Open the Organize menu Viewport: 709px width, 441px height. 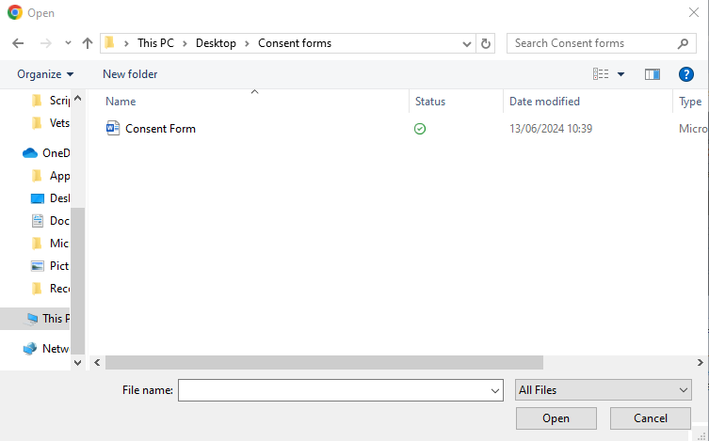pyautogui.click(x=45, y=74)
